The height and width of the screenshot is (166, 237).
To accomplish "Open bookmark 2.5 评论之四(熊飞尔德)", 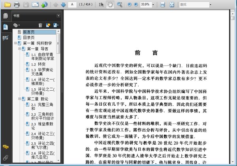I will click(x=43, y=145).
